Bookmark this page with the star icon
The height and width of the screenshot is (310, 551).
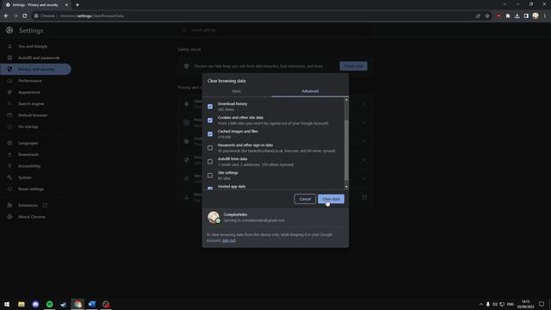487,15
